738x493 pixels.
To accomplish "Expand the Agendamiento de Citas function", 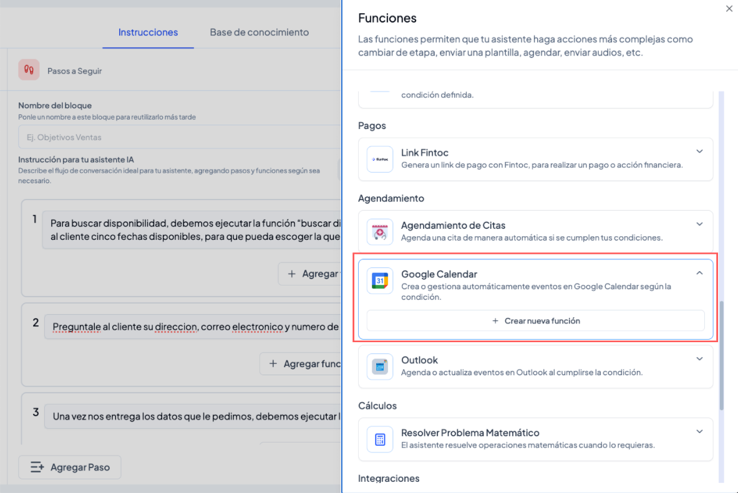I will [699, 224].
